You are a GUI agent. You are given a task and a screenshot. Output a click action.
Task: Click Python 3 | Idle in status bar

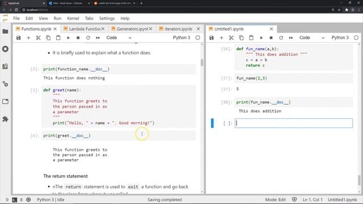(50, 199)
